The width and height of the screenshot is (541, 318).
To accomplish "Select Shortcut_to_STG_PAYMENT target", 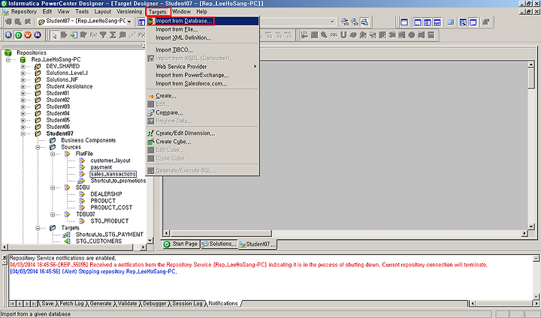I will [110, 234].
